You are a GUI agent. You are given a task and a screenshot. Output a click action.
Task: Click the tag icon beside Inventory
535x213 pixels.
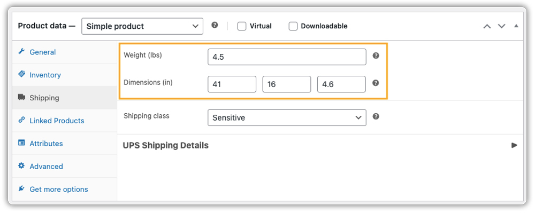(x=21, y=74)
